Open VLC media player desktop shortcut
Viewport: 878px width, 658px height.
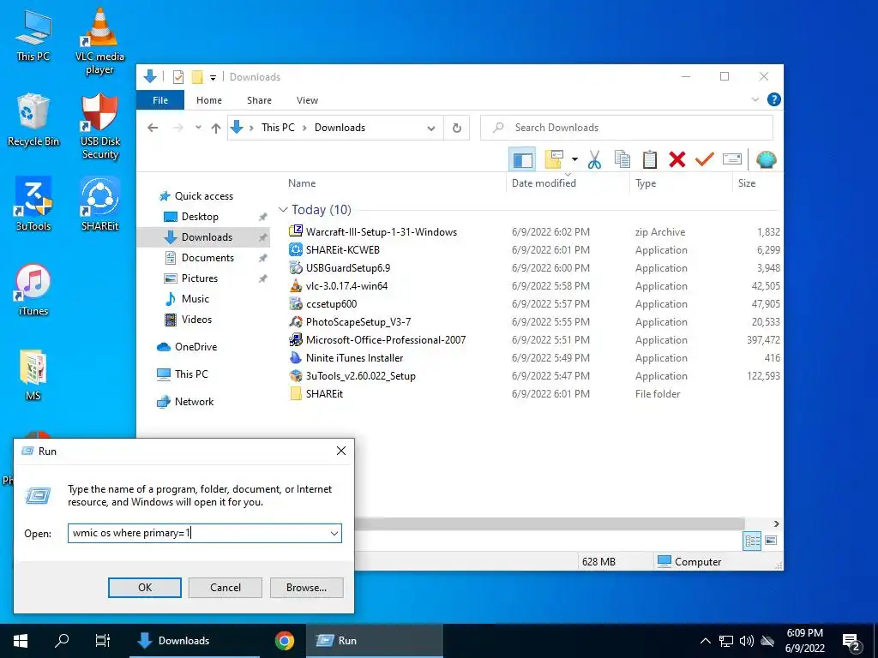[99, 40]
